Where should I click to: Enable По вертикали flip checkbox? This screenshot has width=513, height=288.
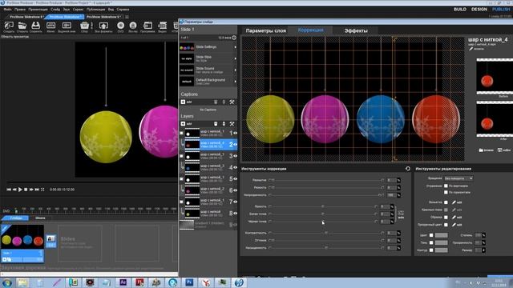[446, 186]
